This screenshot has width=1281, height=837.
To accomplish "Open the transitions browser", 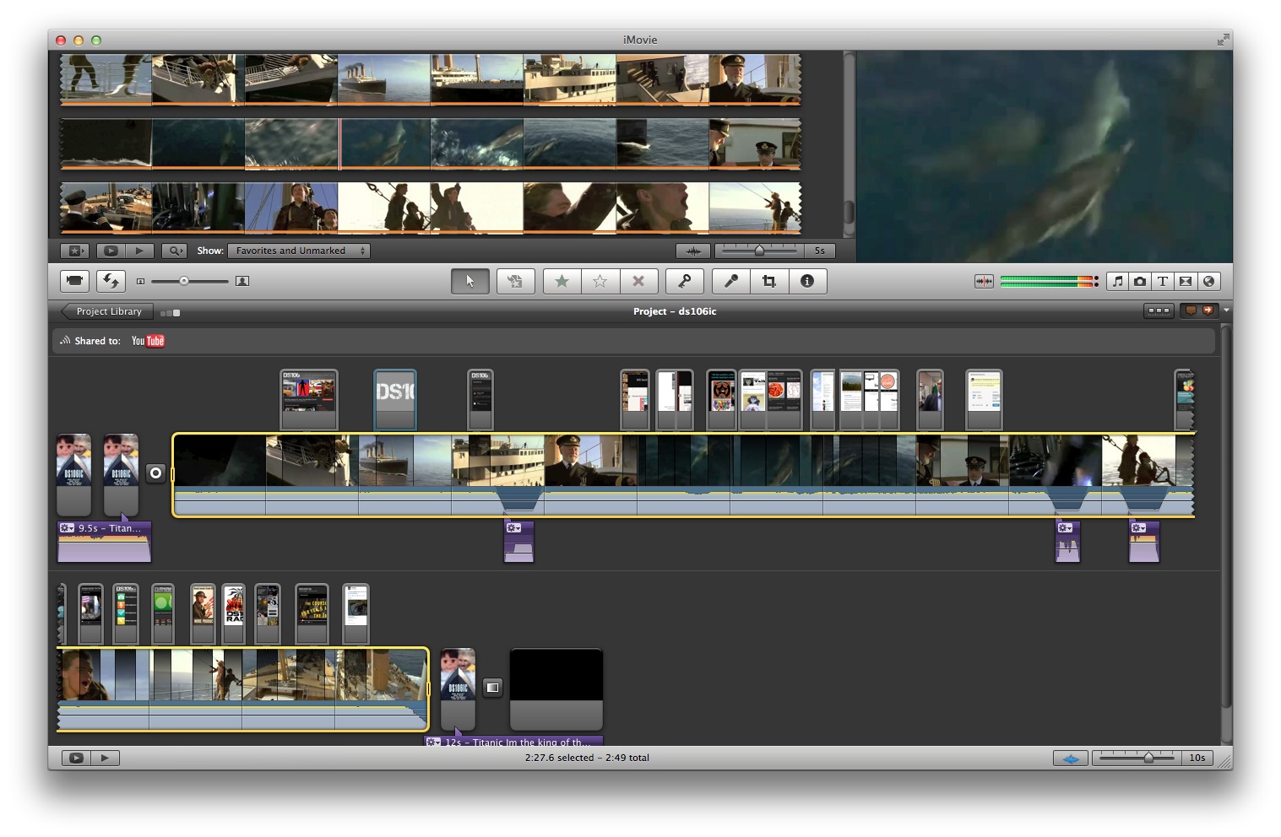I will coord(1186,281).
